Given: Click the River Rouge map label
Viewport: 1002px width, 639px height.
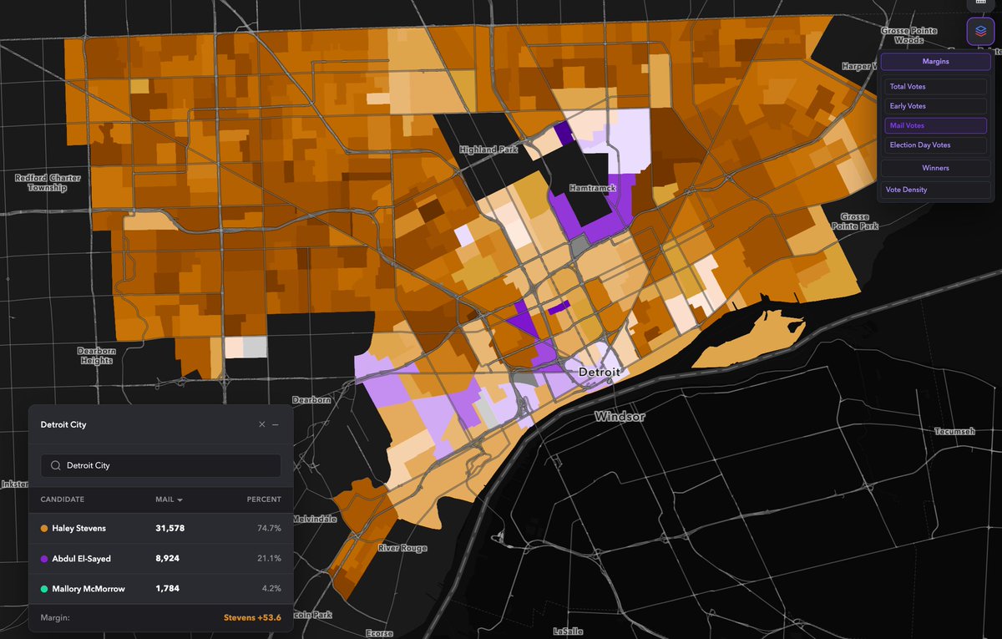Looking at the screenshot, I should 402,549.
